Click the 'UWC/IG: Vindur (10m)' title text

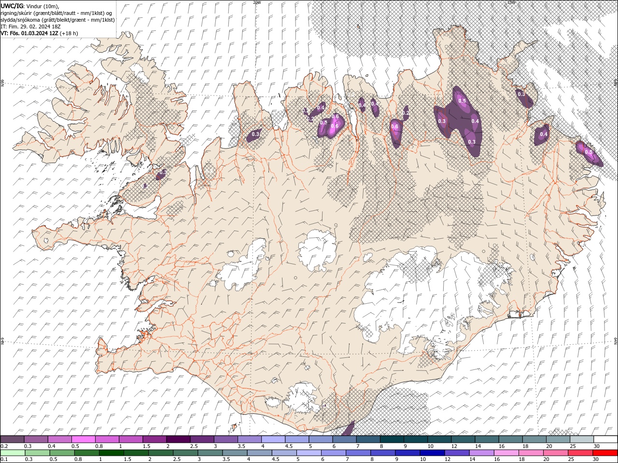pos(30,6)
